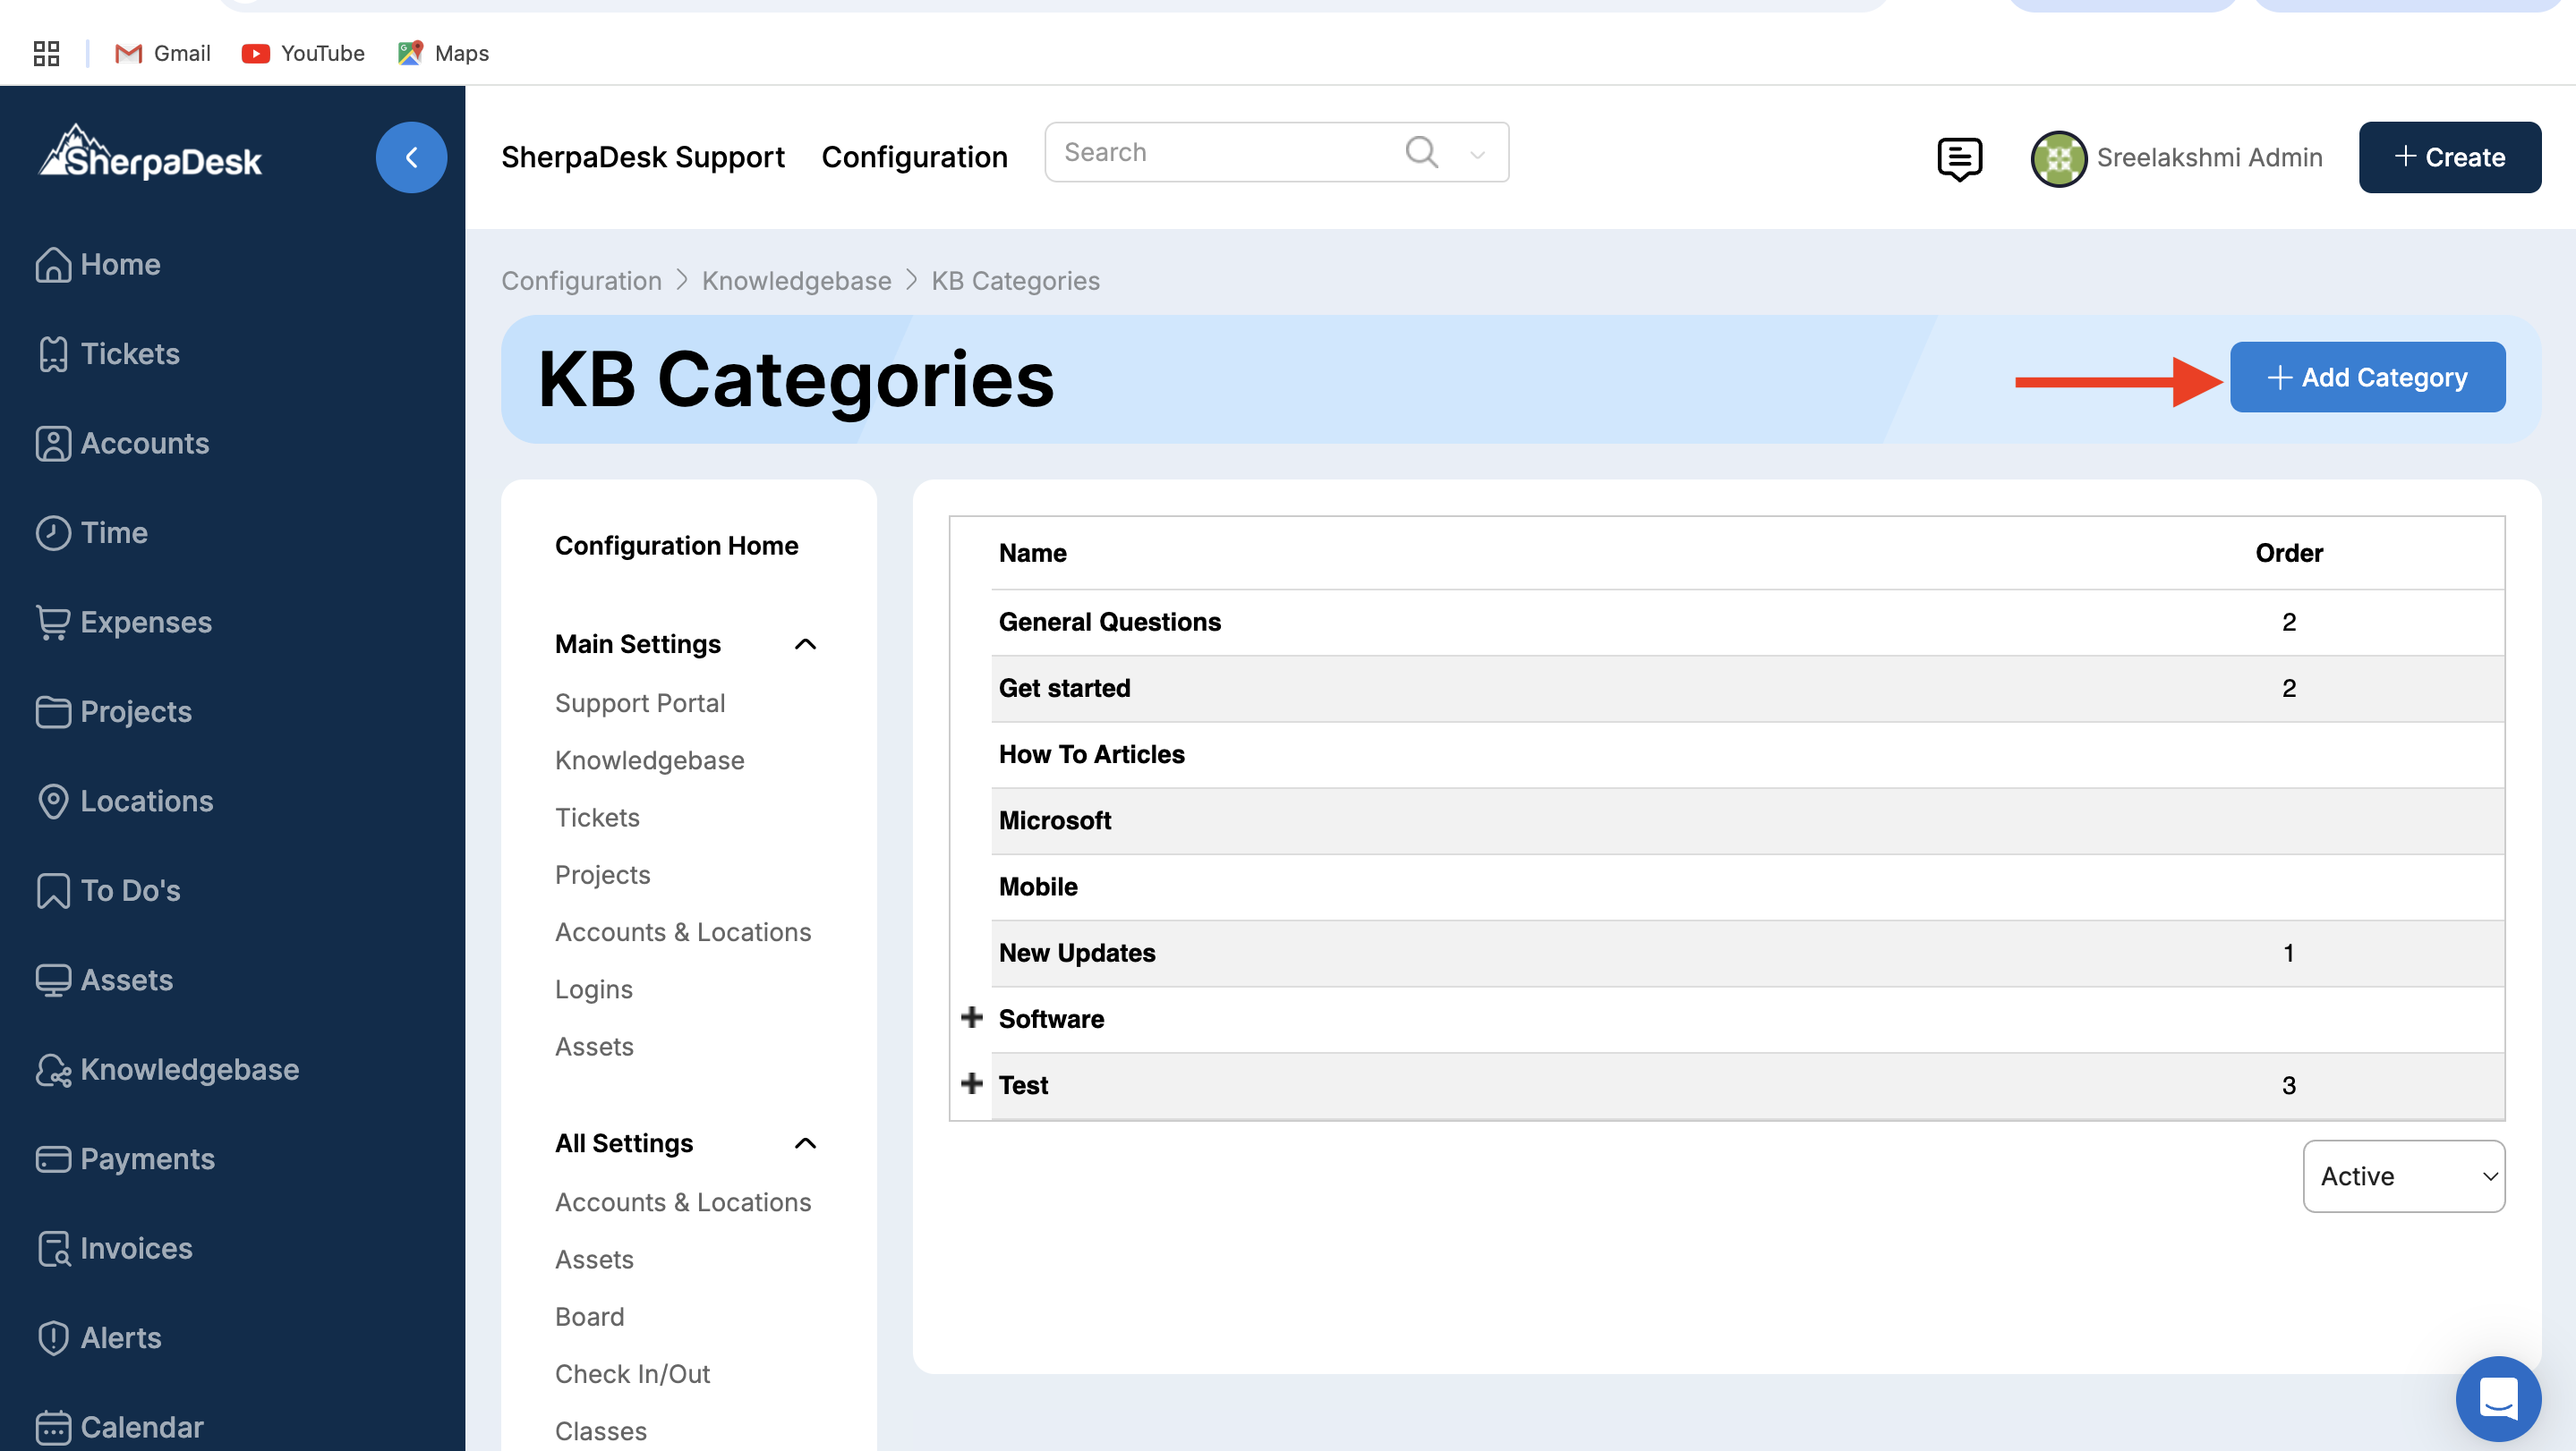Collapse sidebar with blue arrow button
2576x1451 pixels.
[411, 157]
